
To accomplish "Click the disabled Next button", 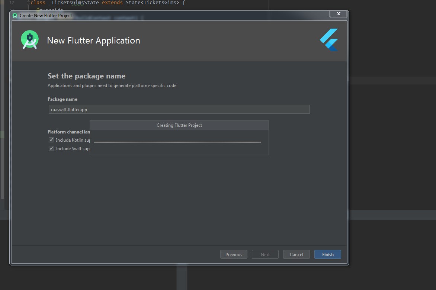I will point(265,254).
